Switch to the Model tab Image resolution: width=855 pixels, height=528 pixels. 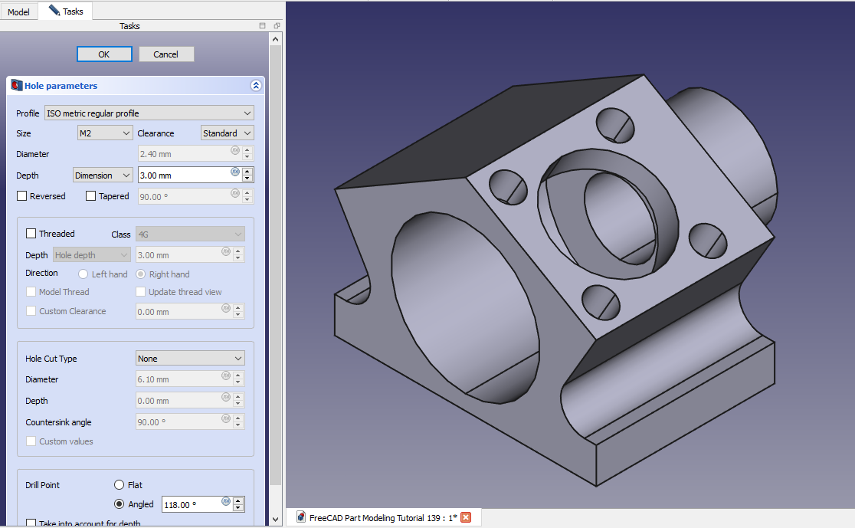(18, 12)
